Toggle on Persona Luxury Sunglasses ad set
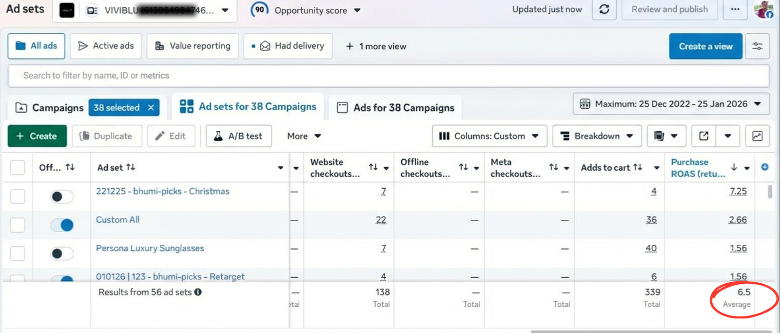 (x=62, y=254)
